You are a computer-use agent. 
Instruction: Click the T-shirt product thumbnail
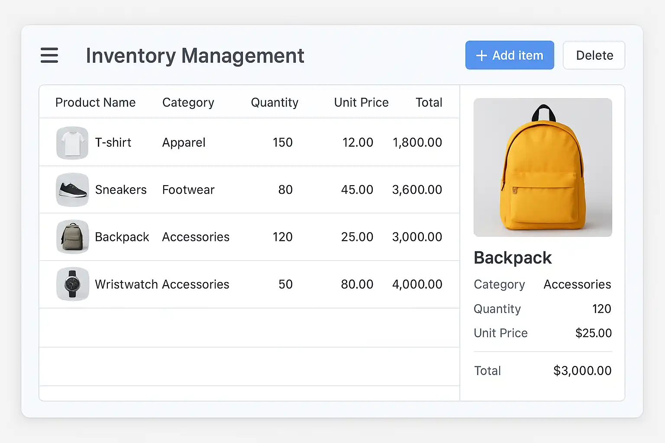tap(72, 143)
